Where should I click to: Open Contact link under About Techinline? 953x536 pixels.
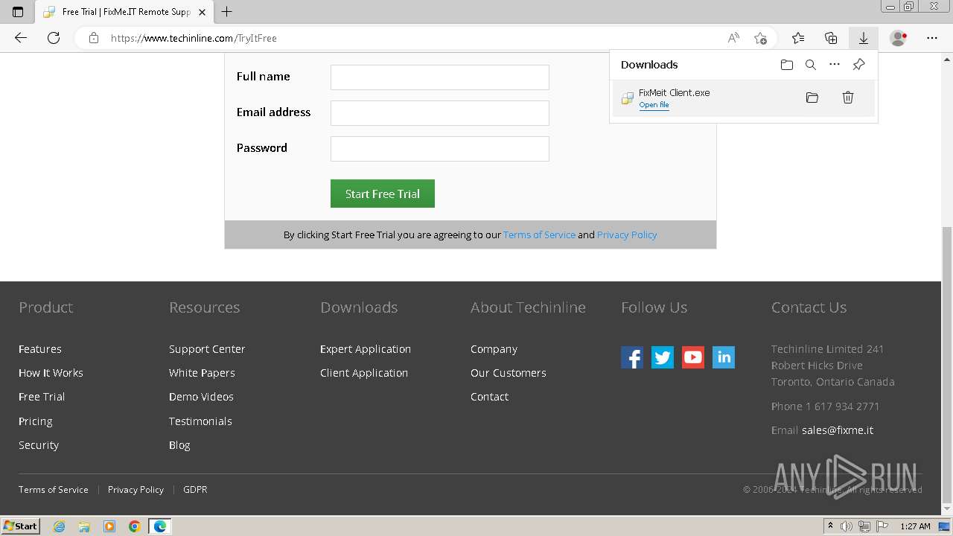pos(489,397)
